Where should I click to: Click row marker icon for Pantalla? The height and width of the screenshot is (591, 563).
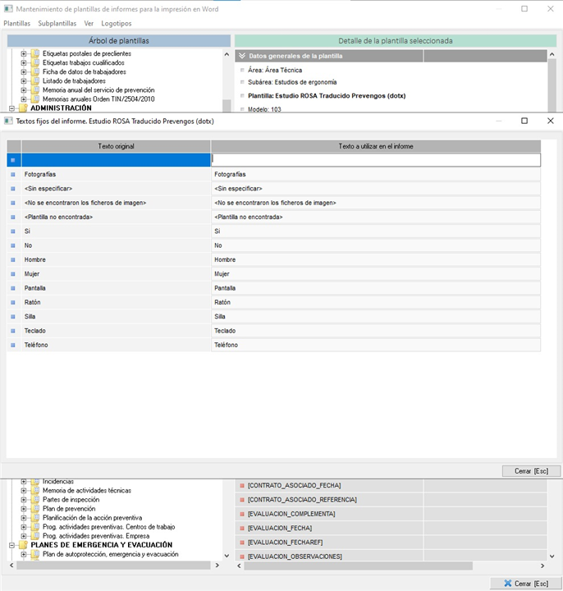point(13,288)
